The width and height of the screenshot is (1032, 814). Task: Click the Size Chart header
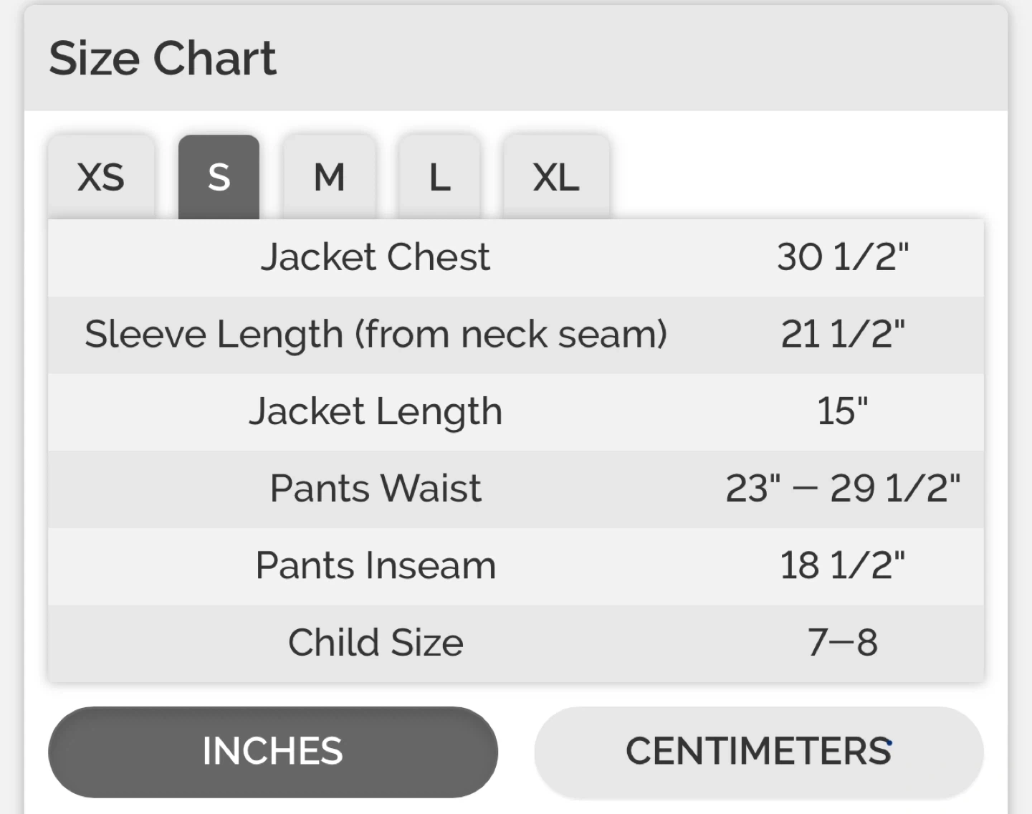click(163, 58)
